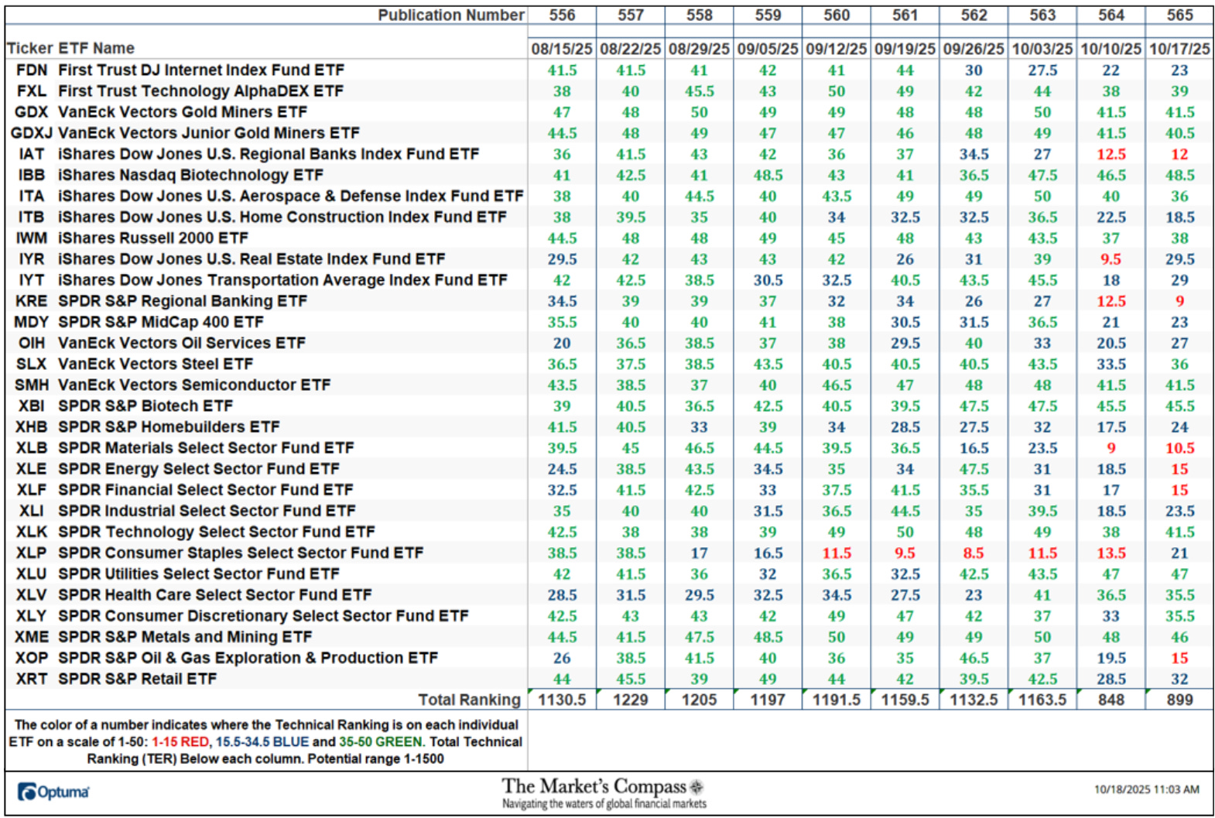Viewport: 1215px width, 818px height.
Task: Click SPDR S&P Retail ETF name
Action: (138, 679)
